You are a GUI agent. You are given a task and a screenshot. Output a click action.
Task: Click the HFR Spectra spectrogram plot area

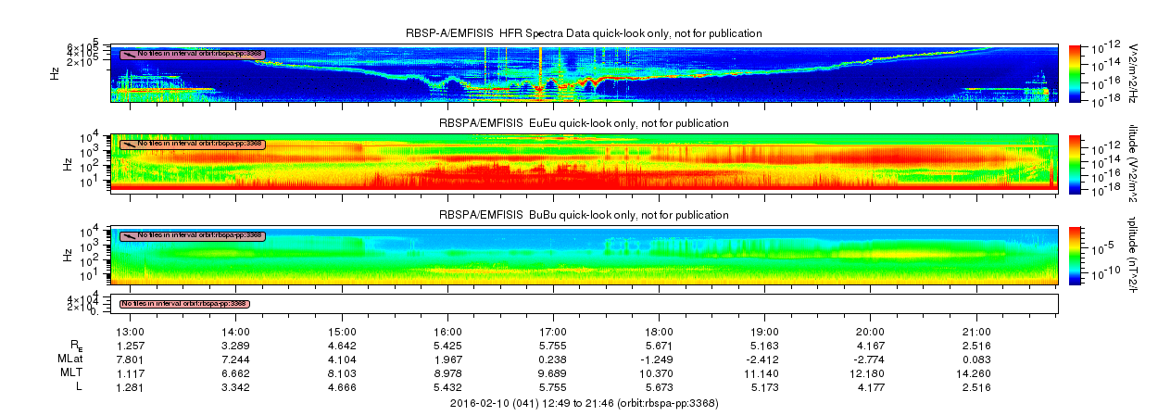pos(585,72)
